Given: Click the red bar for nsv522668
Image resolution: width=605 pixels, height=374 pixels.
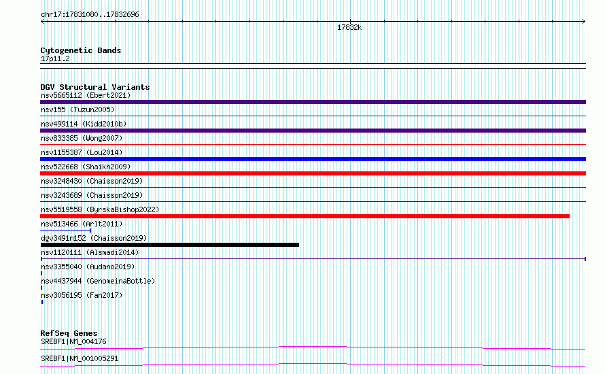Looking at the screenshot, I should (313, 173).
